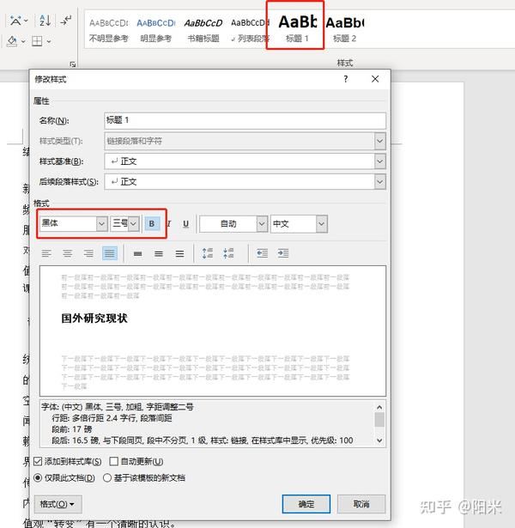Select the 标题 2 style
Image resolution: width=515 pixels, height=528 pixels.
click(x=345, y=30)
